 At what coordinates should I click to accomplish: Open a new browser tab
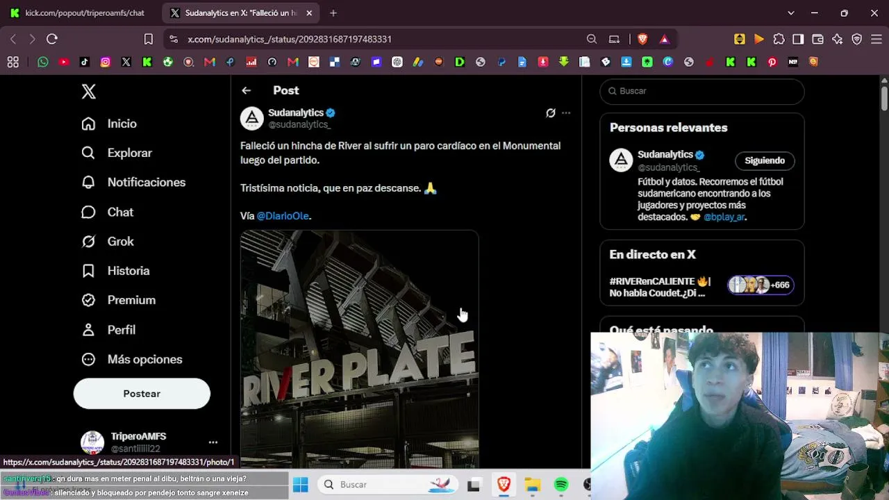333,12
